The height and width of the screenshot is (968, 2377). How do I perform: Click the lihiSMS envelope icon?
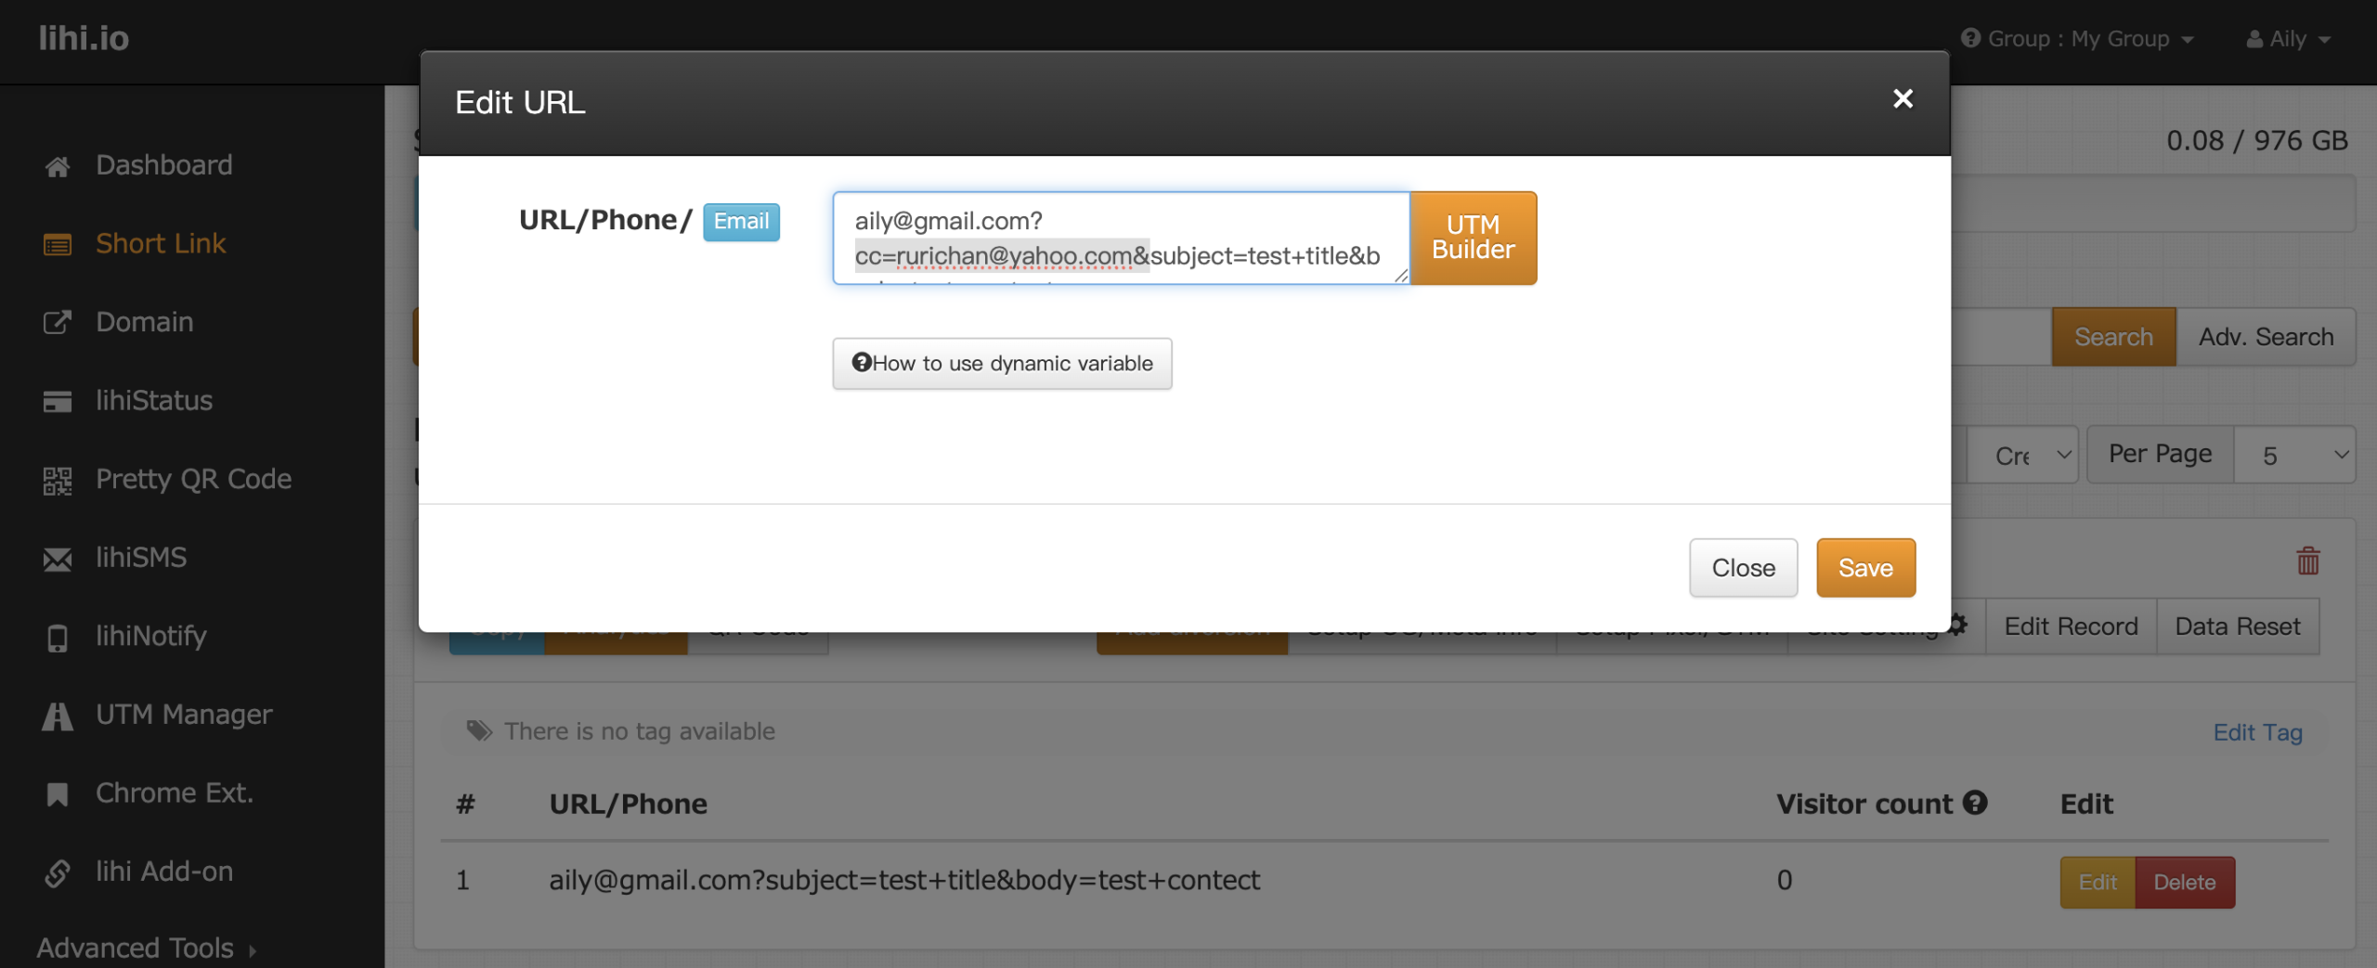57,559
